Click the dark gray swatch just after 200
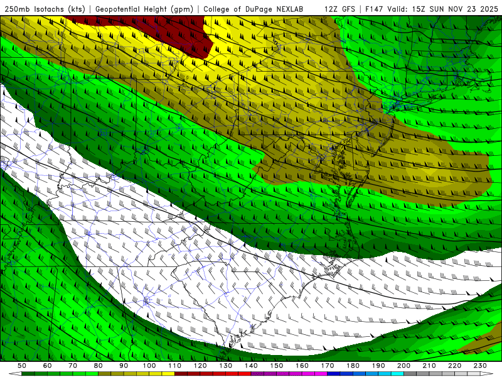The width and height of the screenshot is (502, 377). point(410,373)
